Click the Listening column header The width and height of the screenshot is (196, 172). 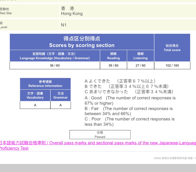pos(141,56)
